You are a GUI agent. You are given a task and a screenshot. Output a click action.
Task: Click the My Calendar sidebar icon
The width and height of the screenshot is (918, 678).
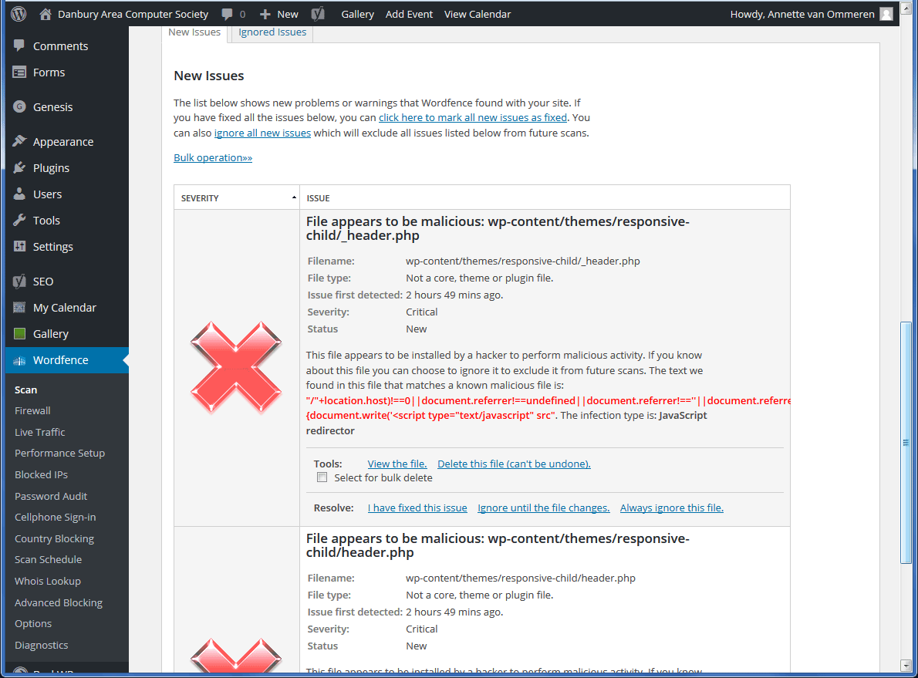point(19,308)
